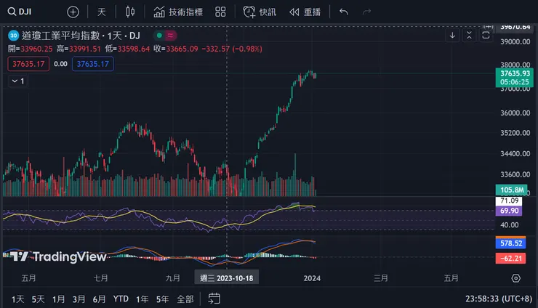
Task: Open the indicator templates grid icon
Action: (220, 12)
